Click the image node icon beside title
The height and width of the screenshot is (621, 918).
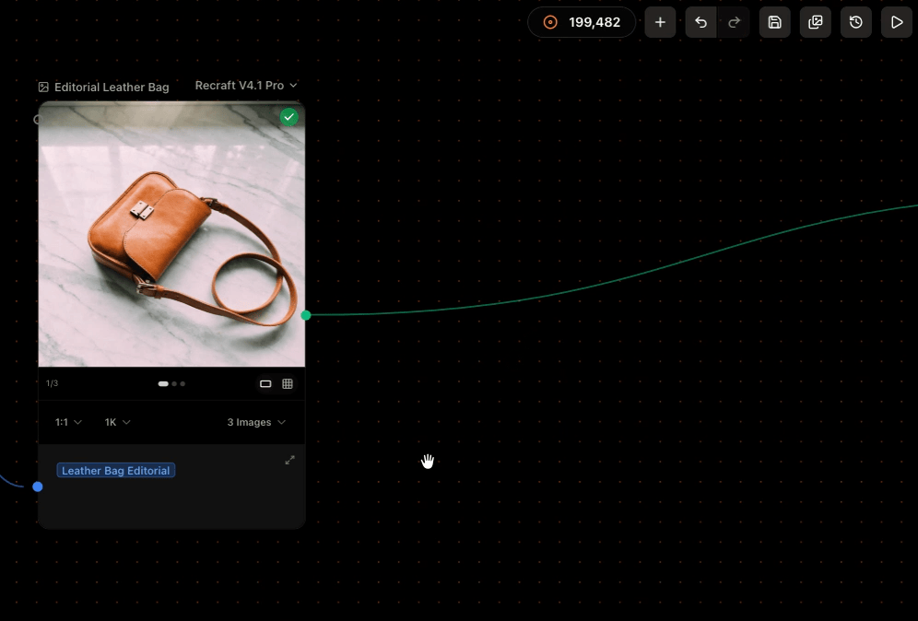43,88
